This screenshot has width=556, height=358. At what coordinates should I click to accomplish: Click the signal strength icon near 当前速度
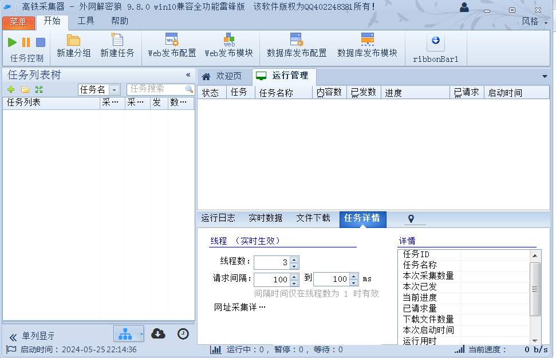[460, 349]
